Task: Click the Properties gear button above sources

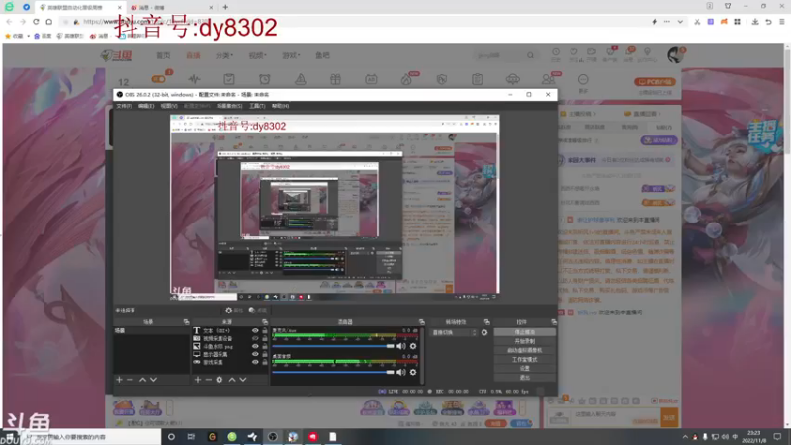Action: (x=234, y=311)
